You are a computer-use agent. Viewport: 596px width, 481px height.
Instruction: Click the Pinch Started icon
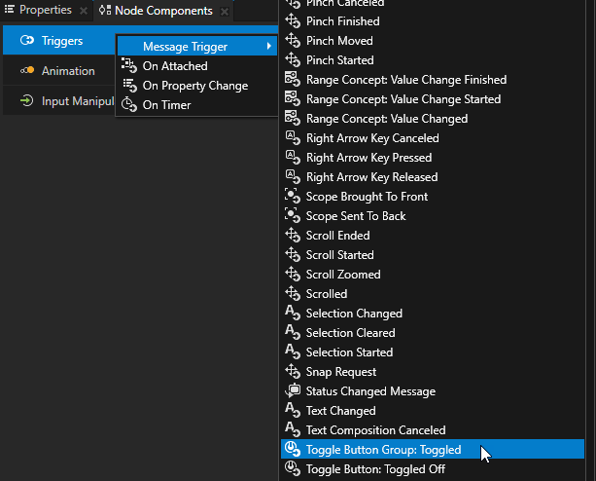click(x=293, y=59)
